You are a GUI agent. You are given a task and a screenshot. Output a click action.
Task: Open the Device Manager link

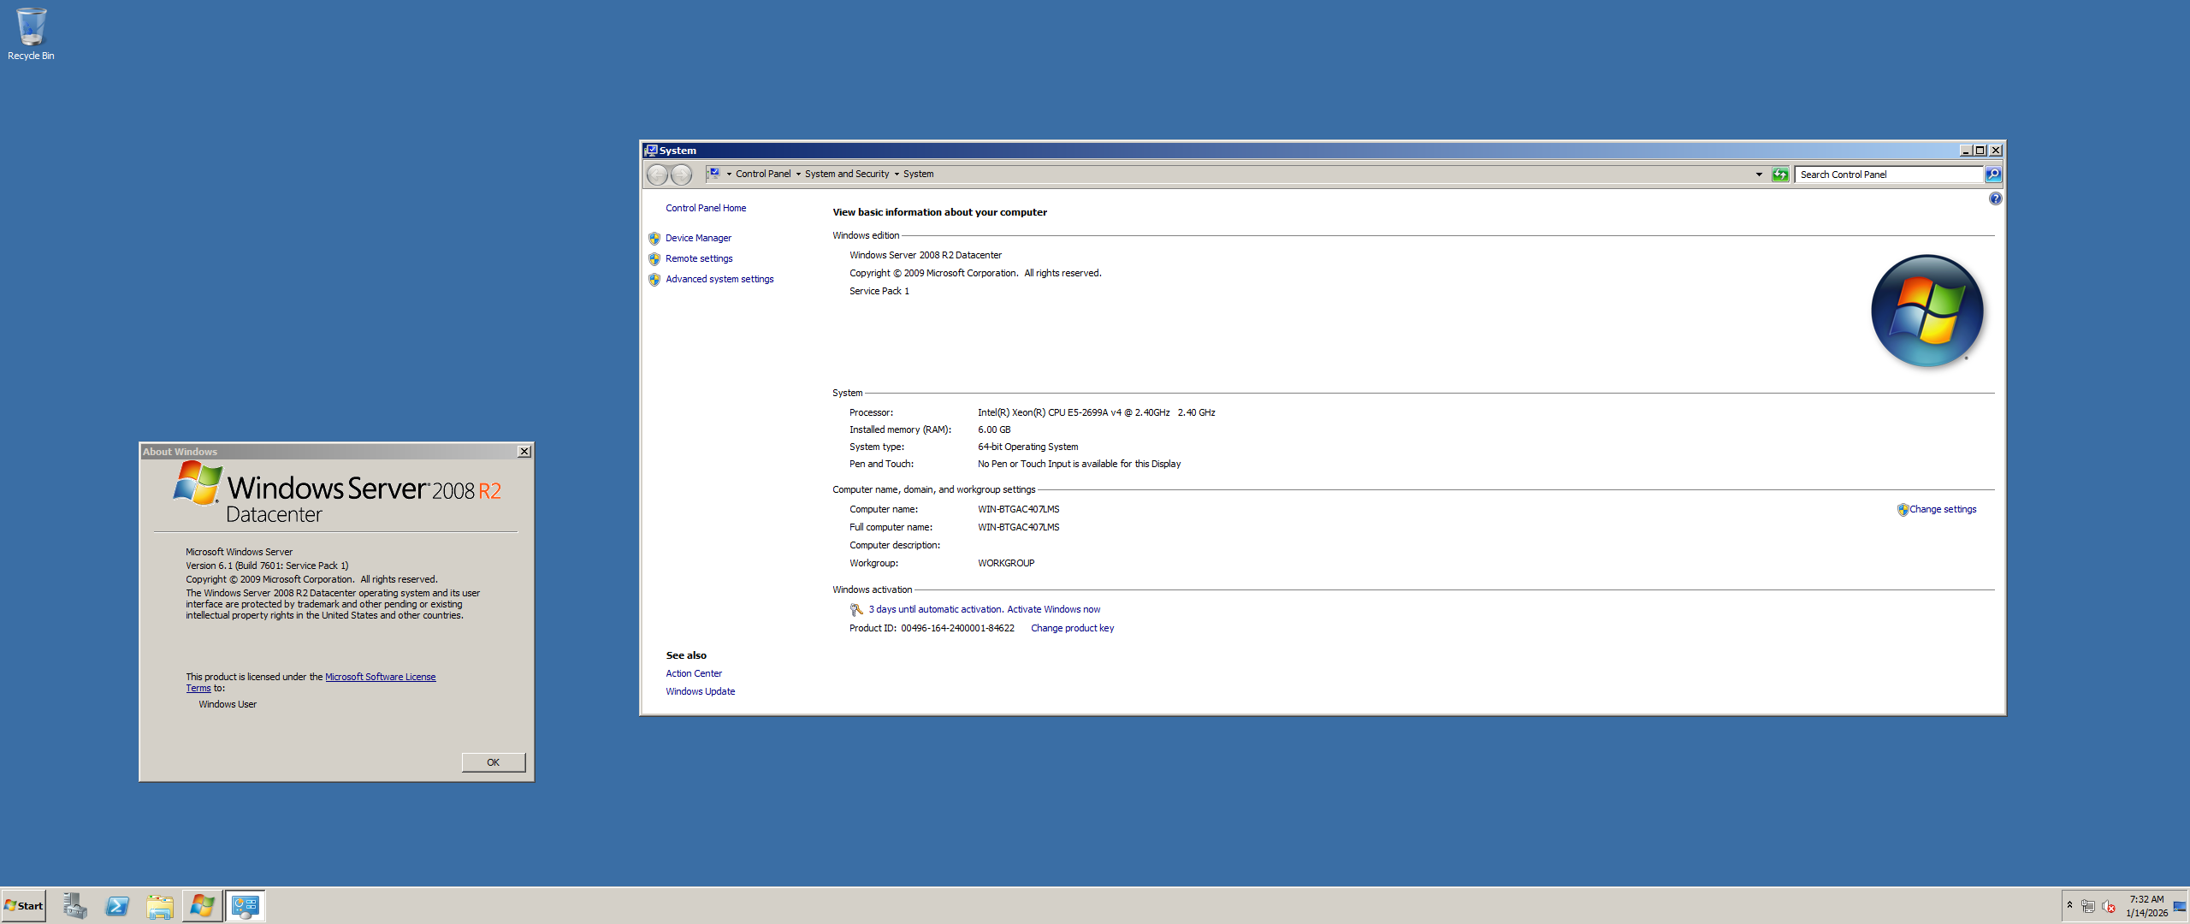click(x=698, y=238)
